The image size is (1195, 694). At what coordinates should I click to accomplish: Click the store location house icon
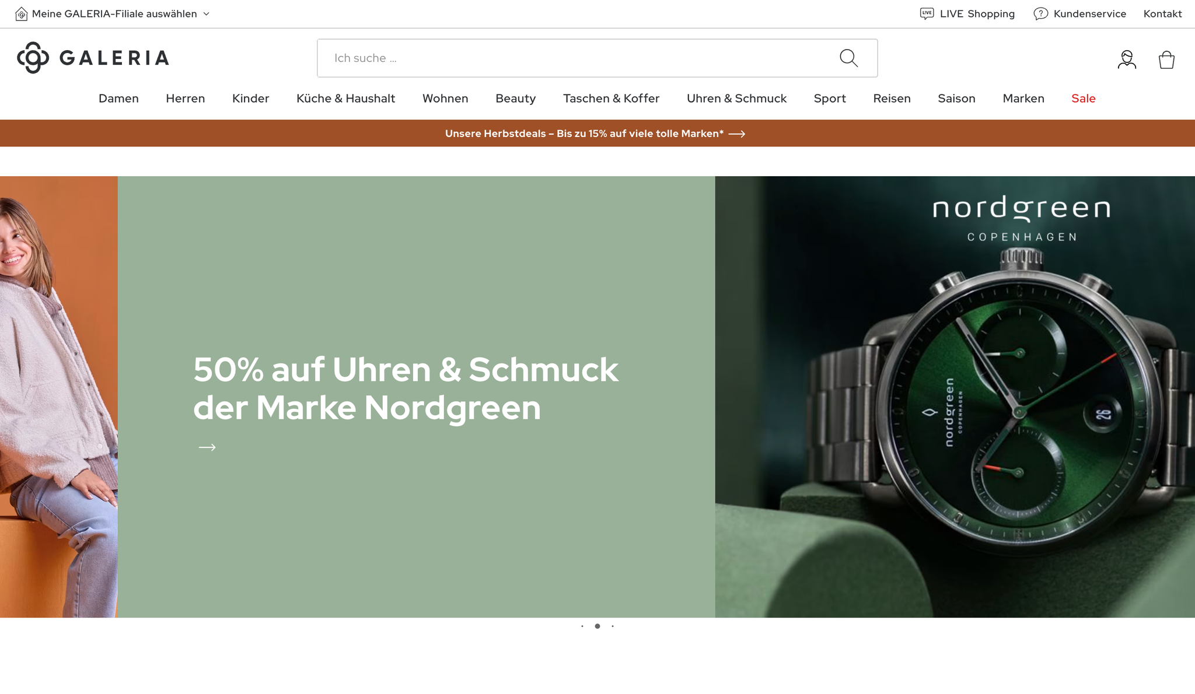(22, 14)
